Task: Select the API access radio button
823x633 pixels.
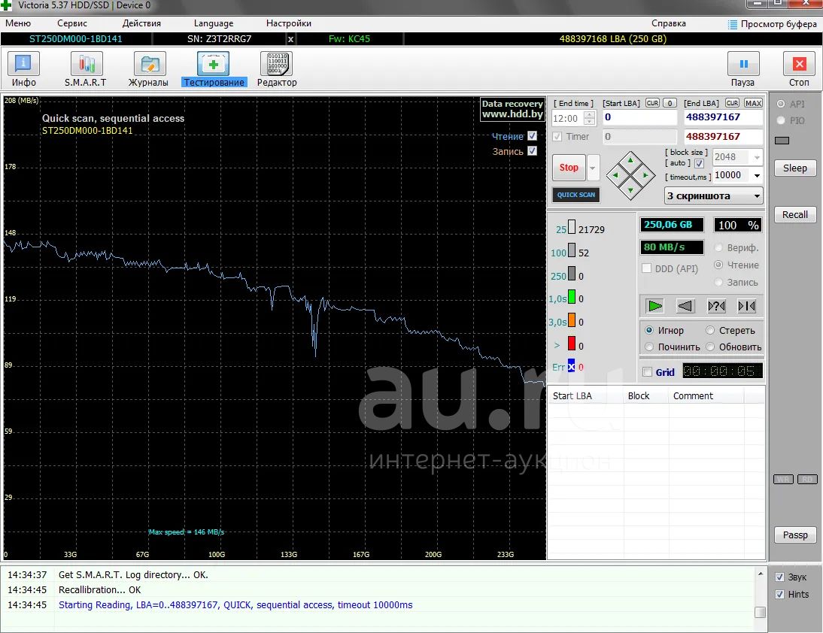Action: click(780, 104)
